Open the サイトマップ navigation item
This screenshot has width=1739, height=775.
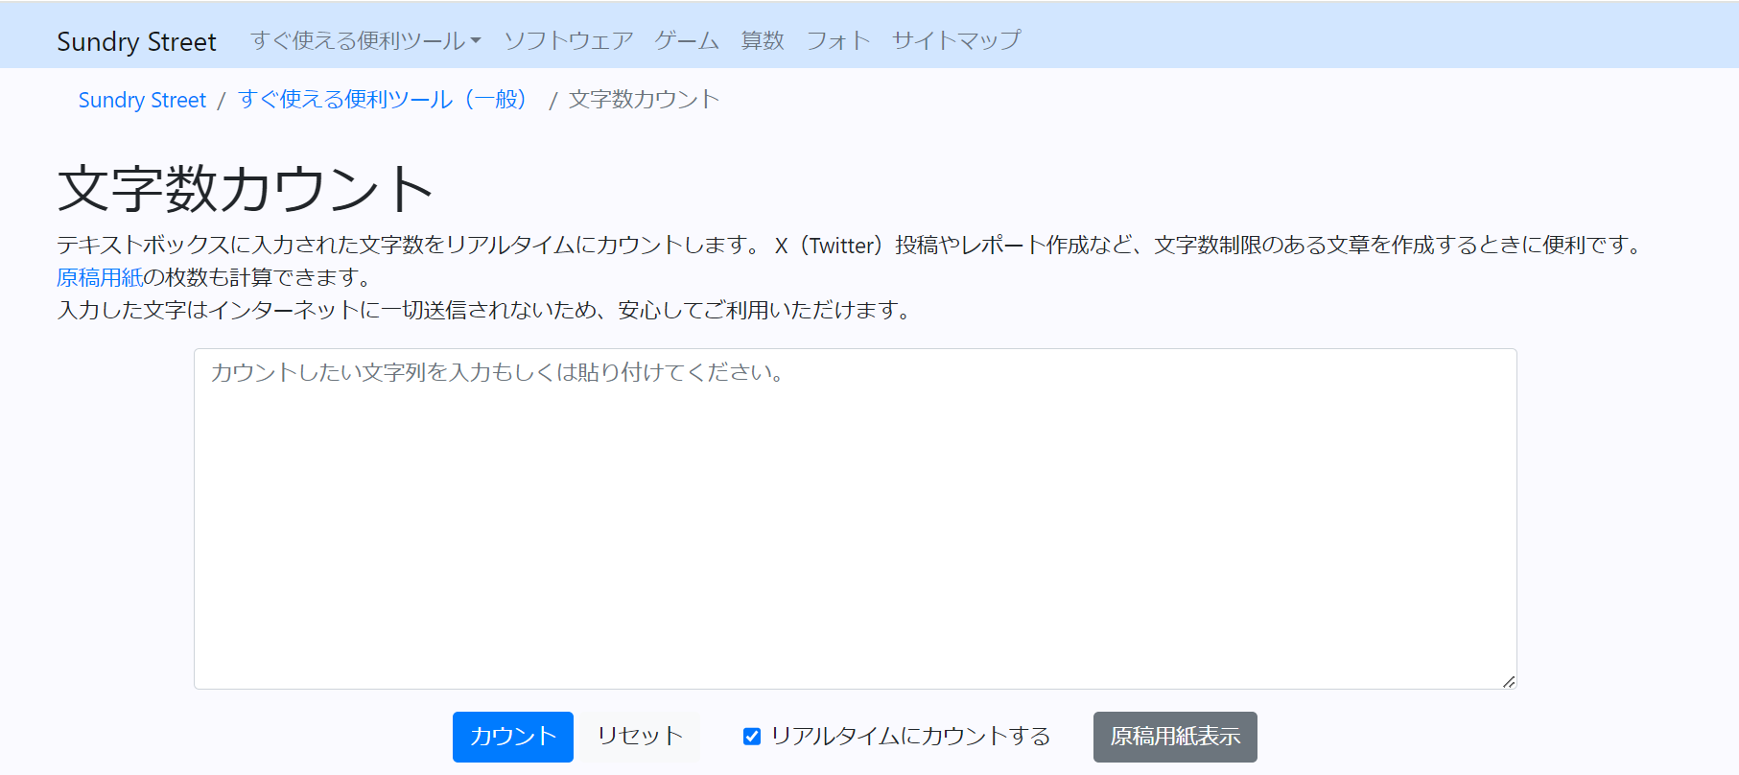pos(956,40)
